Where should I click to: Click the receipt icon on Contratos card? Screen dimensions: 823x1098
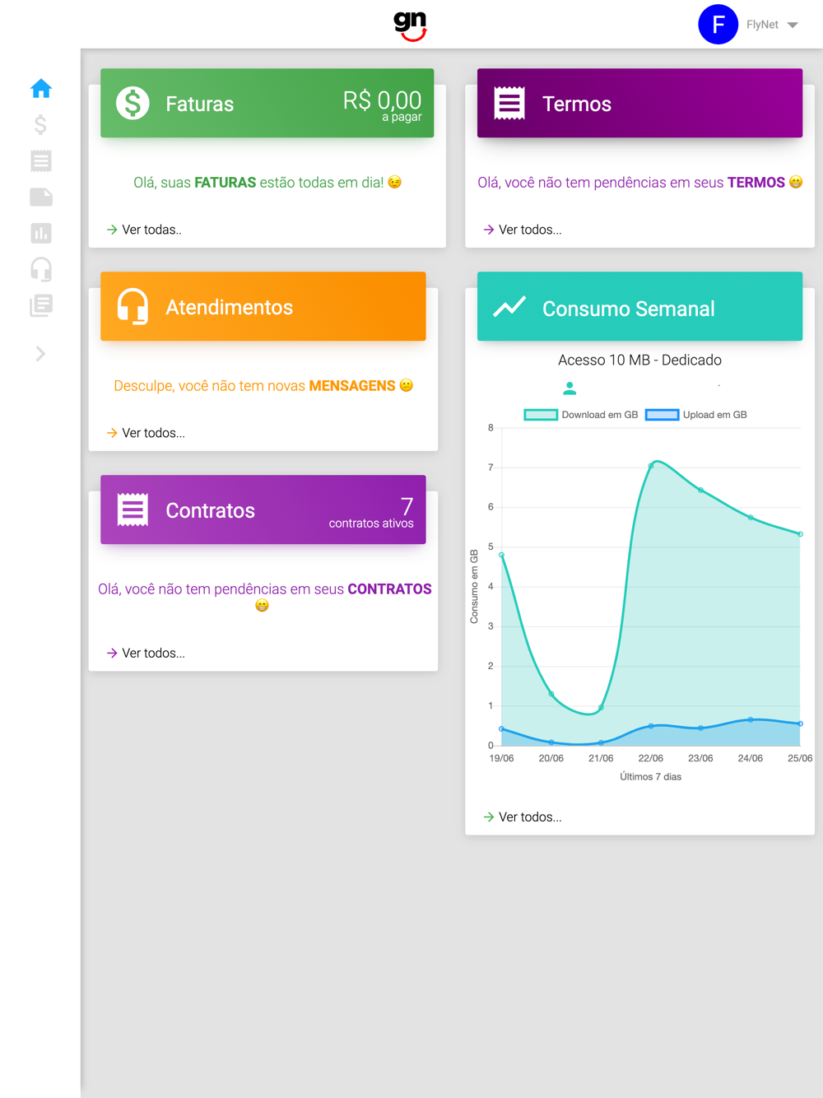click(133, 509)
